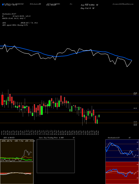Click the 'CL: 15.69' closing price label
Viewport: 139px width, 184px height.
click(x=51, y=5)
